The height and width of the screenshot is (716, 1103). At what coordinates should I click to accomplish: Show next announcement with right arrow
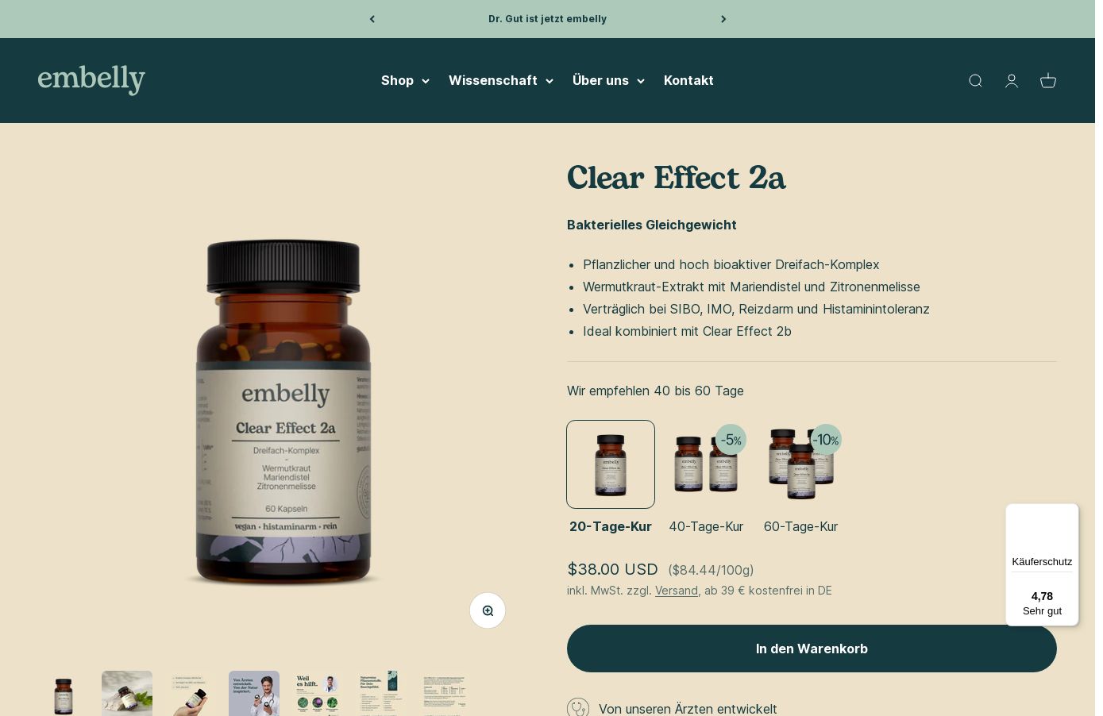(723, 19)
